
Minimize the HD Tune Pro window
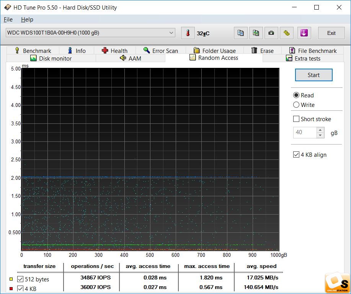coord(294,7)
